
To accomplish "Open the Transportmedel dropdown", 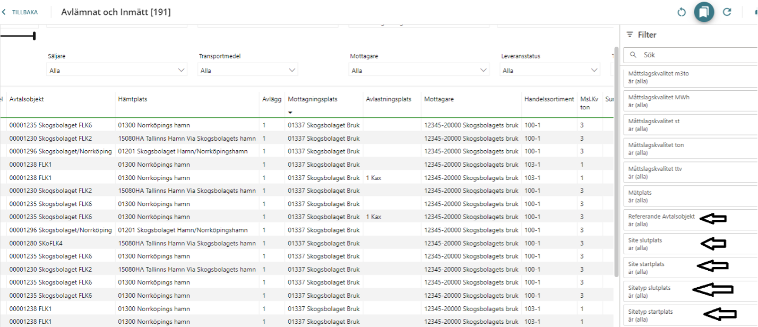I will 248,70.
